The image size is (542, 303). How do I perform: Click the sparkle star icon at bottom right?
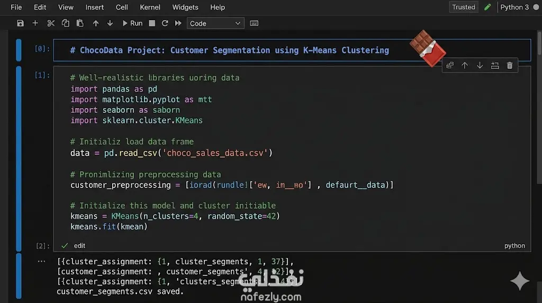click(x=520, y=281)
